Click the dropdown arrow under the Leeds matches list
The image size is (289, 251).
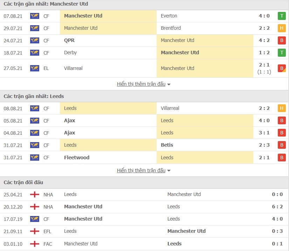tap(168, 171)
